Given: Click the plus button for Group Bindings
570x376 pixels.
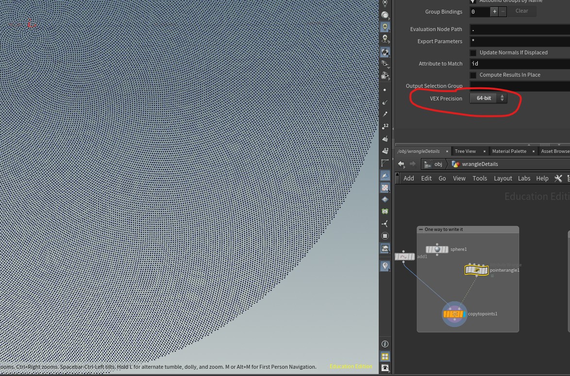Looking at the screenshot, I should tap(494, 11).
